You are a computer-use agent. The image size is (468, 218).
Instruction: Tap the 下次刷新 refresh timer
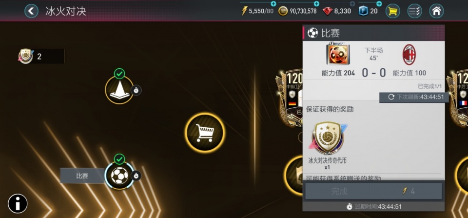coord(414,97)
